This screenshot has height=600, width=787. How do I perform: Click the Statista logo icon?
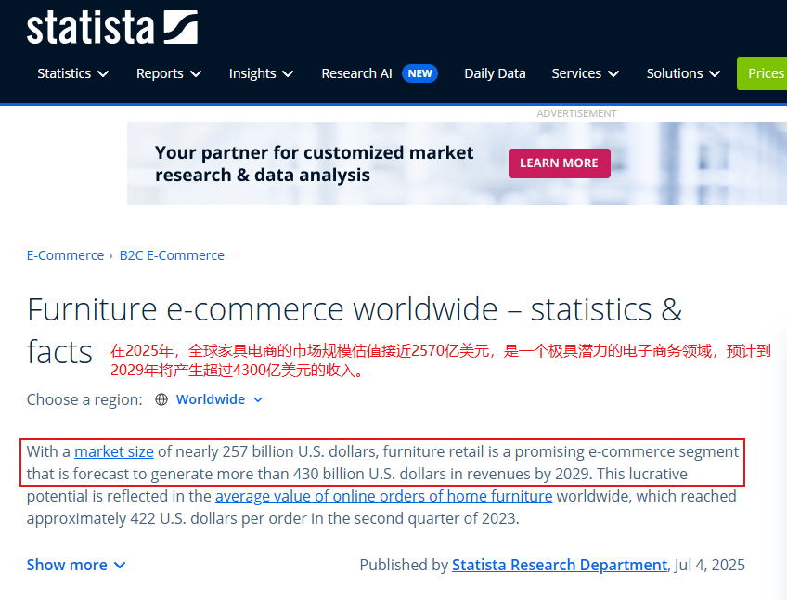[180, 27]
